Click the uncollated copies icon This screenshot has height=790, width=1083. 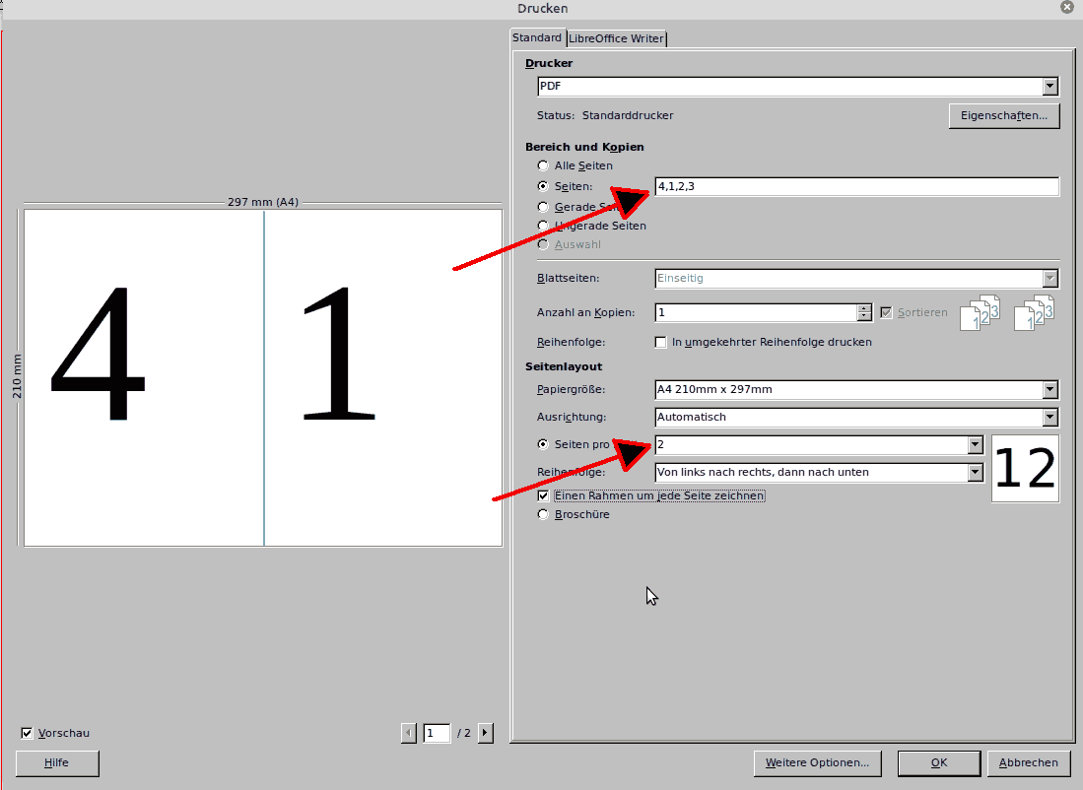(980, 313)
